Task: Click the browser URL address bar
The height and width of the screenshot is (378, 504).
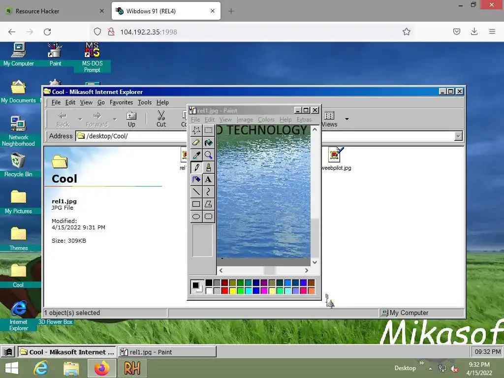Action: [x=245, y=31]
